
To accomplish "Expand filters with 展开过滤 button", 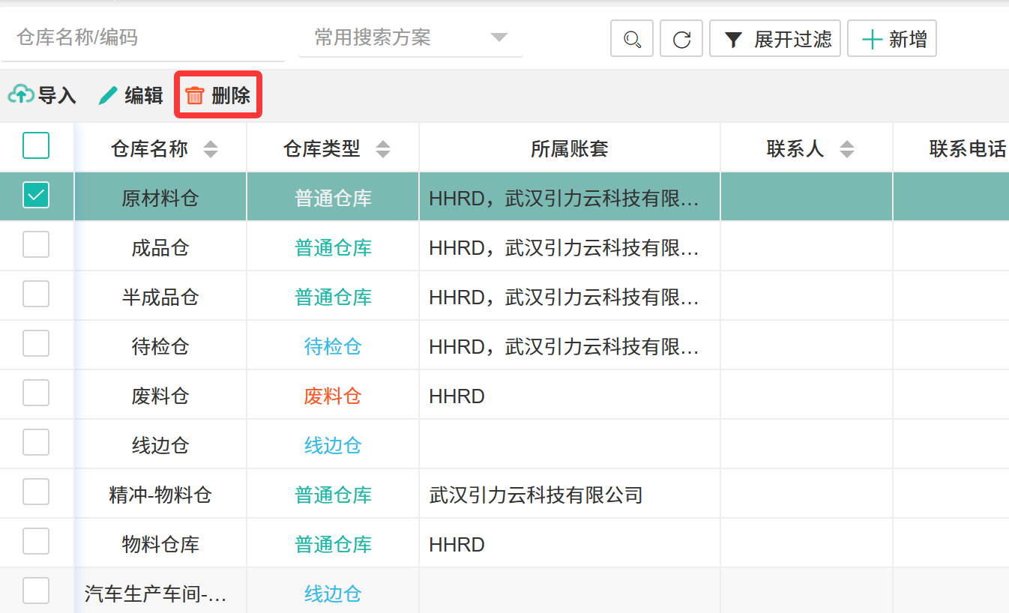I will 775,39.
